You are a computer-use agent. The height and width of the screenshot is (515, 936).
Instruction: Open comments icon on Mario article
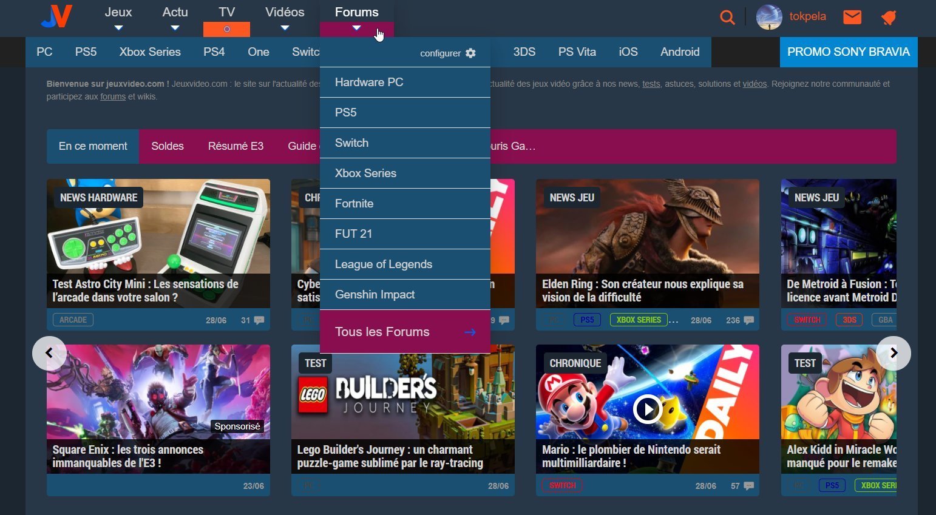[749, 486]
